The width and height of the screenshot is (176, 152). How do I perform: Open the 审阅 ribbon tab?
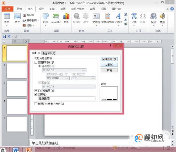pos(92,9)
